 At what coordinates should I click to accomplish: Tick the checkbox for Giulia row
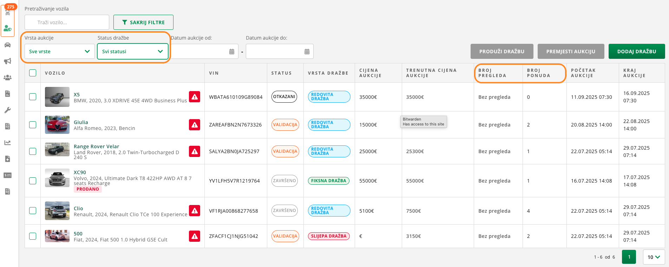pyautogui.click(x=33, y=125)
